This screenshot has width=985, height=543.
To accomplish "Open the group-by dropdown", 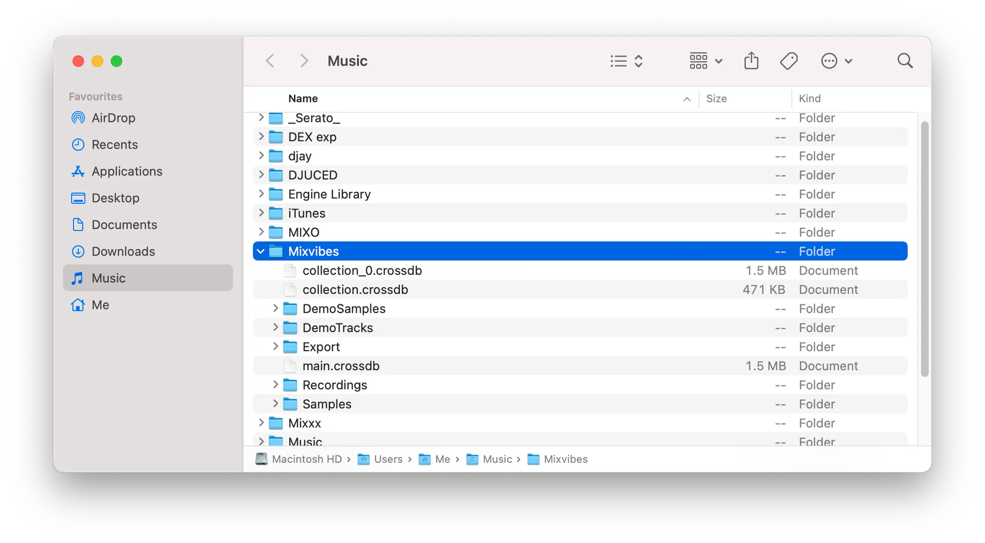I will pyautogui.click(x=705, y=61).
